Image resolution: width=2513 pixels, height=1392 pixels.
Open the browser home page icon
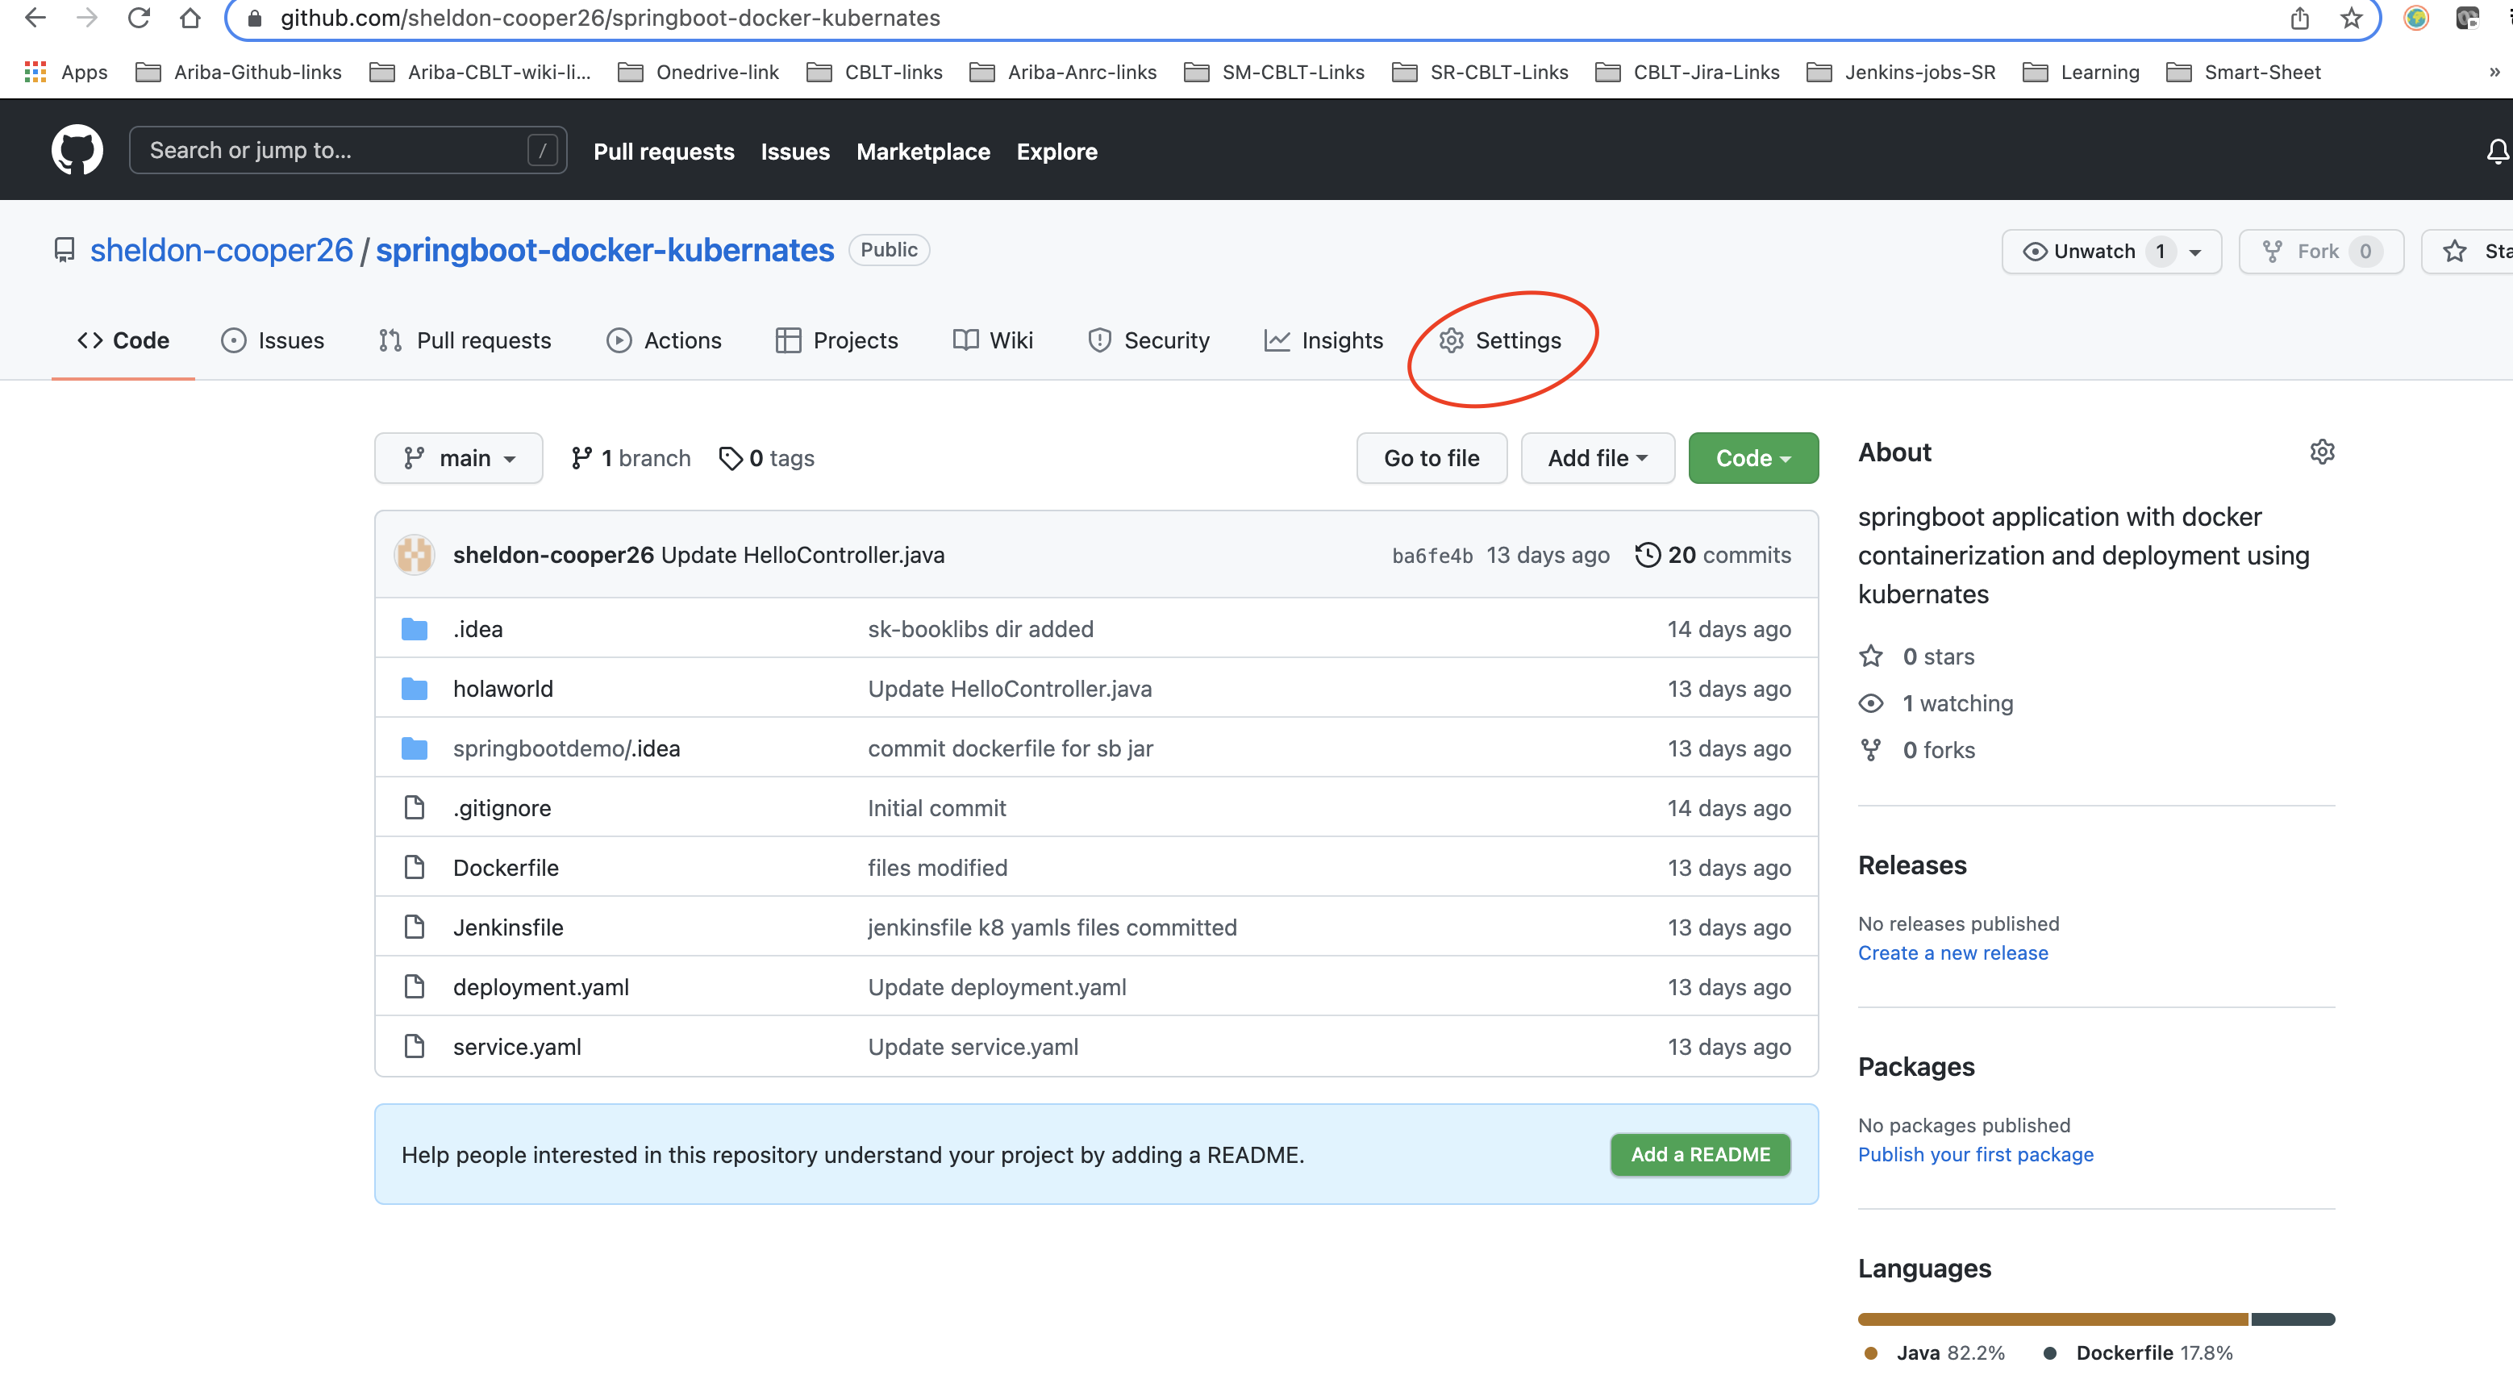click(190, 18)
